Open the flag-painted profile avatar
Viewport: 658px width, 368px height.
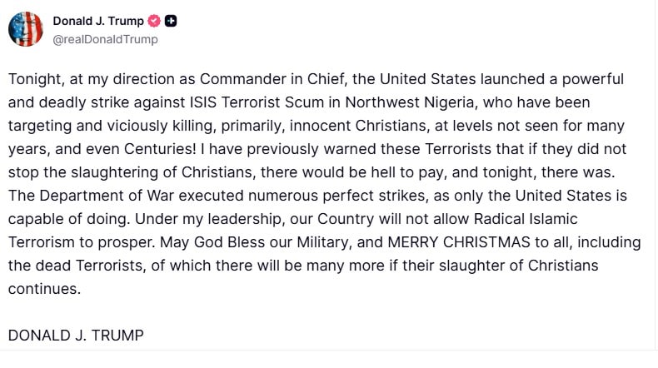pyautogui.click(x=26, y=29)
